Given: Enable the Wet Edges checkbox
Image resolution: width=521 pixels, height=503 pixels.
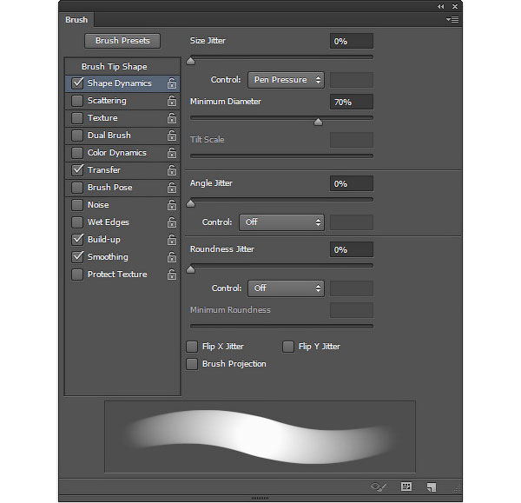Looking at the screenshot, I should coord(77,222).
